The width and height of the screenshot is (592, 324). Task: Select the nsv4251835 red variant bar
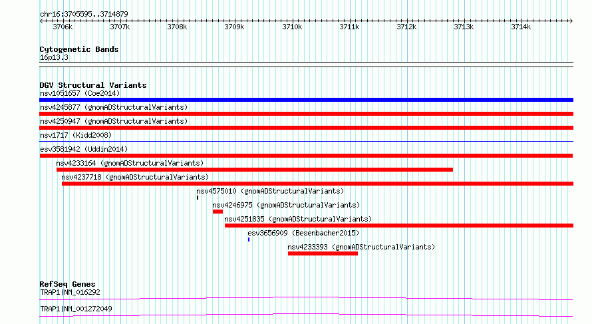pyautogui.click(x=399, y=226)
